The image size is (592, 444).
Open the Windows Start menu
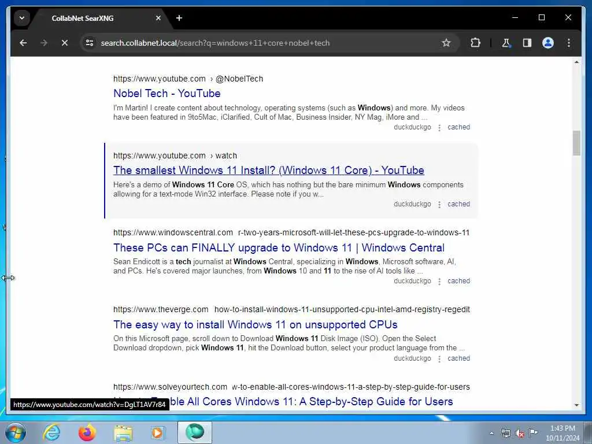(16, 432)
